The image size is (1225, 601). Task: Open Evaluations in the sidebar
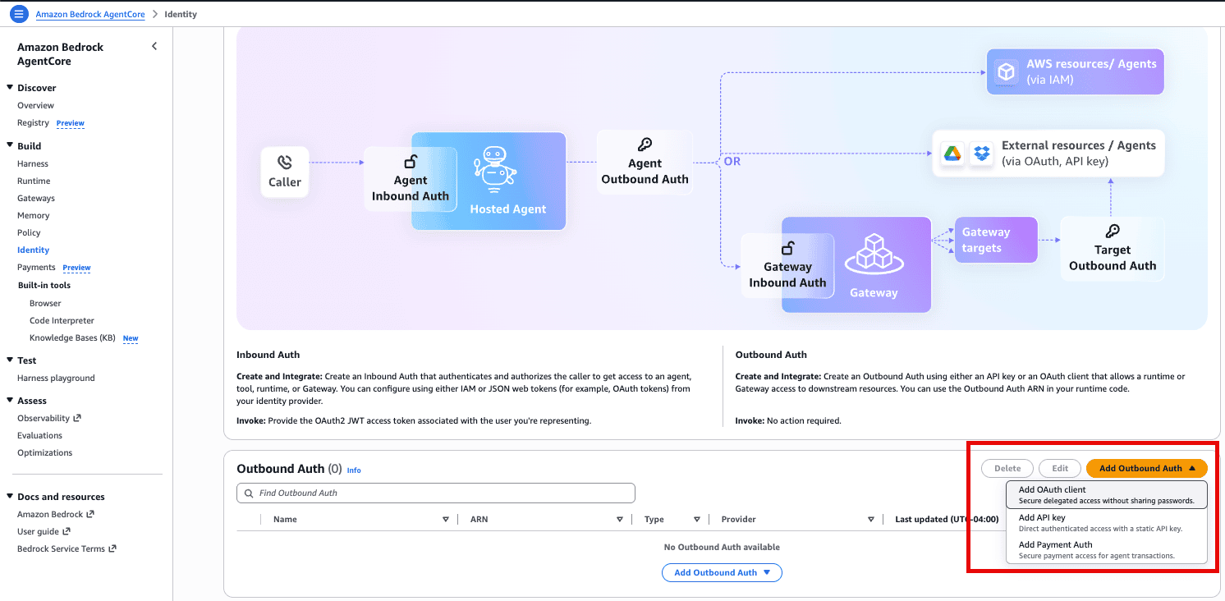[39, 435]
